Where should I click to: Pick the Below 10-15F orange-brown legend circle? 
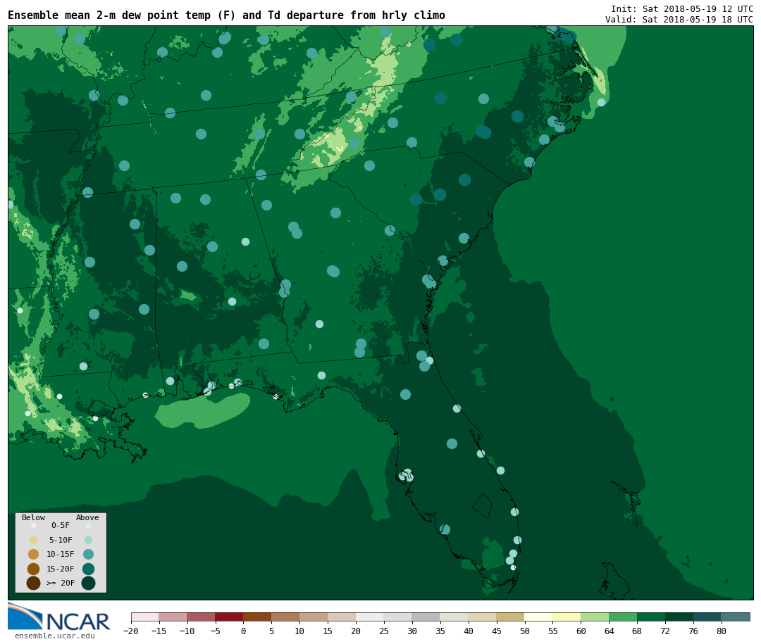point(34,555)
